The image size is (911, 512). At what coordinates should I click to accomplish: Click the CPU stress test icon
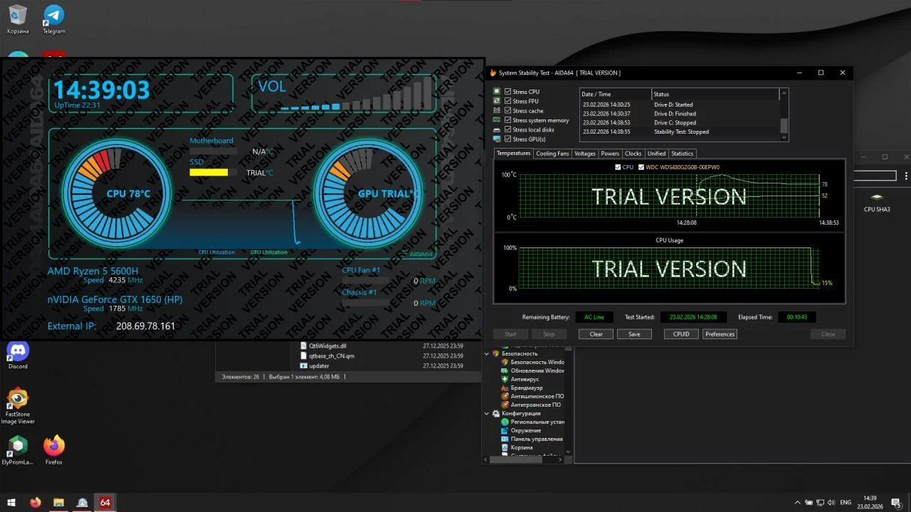(x=497, y=92)
